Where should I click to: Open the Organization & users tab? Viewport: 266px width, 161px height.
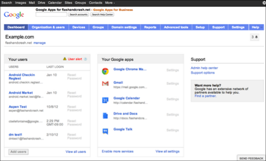click(x=48, y=27)
